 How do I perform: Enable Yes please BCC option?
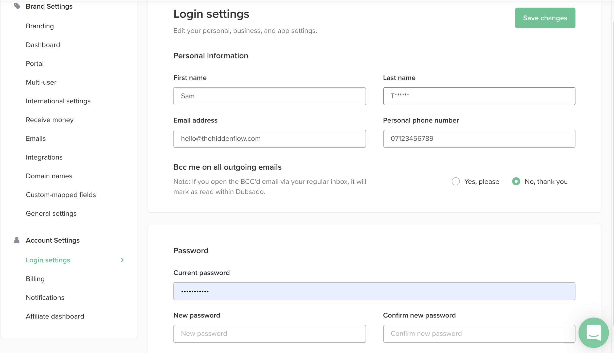456,181
